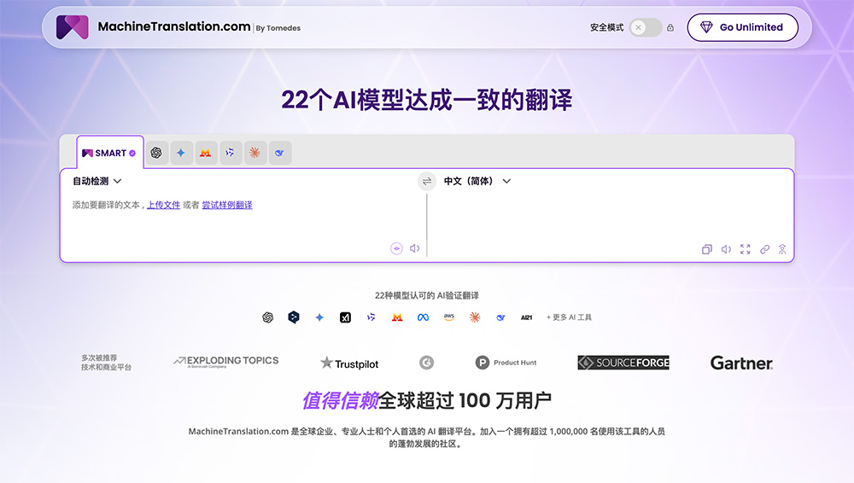The width and height of the screenshot is (854, 483).
Task: Click the AWS logo in model list
Action: (449, 317)
